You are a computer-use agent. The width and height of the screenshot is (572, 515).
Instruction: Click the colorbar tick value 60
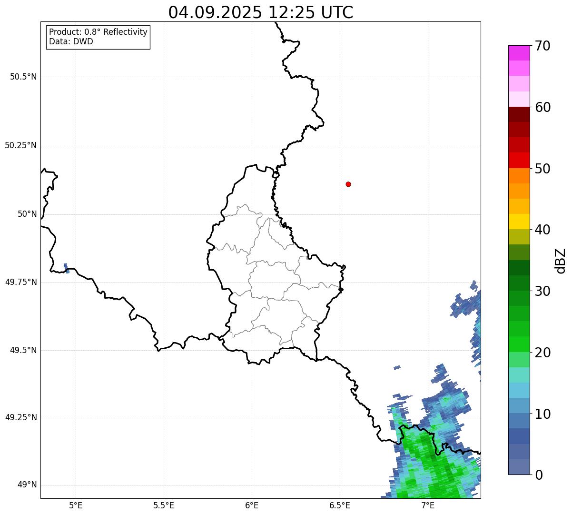point(542,107)
